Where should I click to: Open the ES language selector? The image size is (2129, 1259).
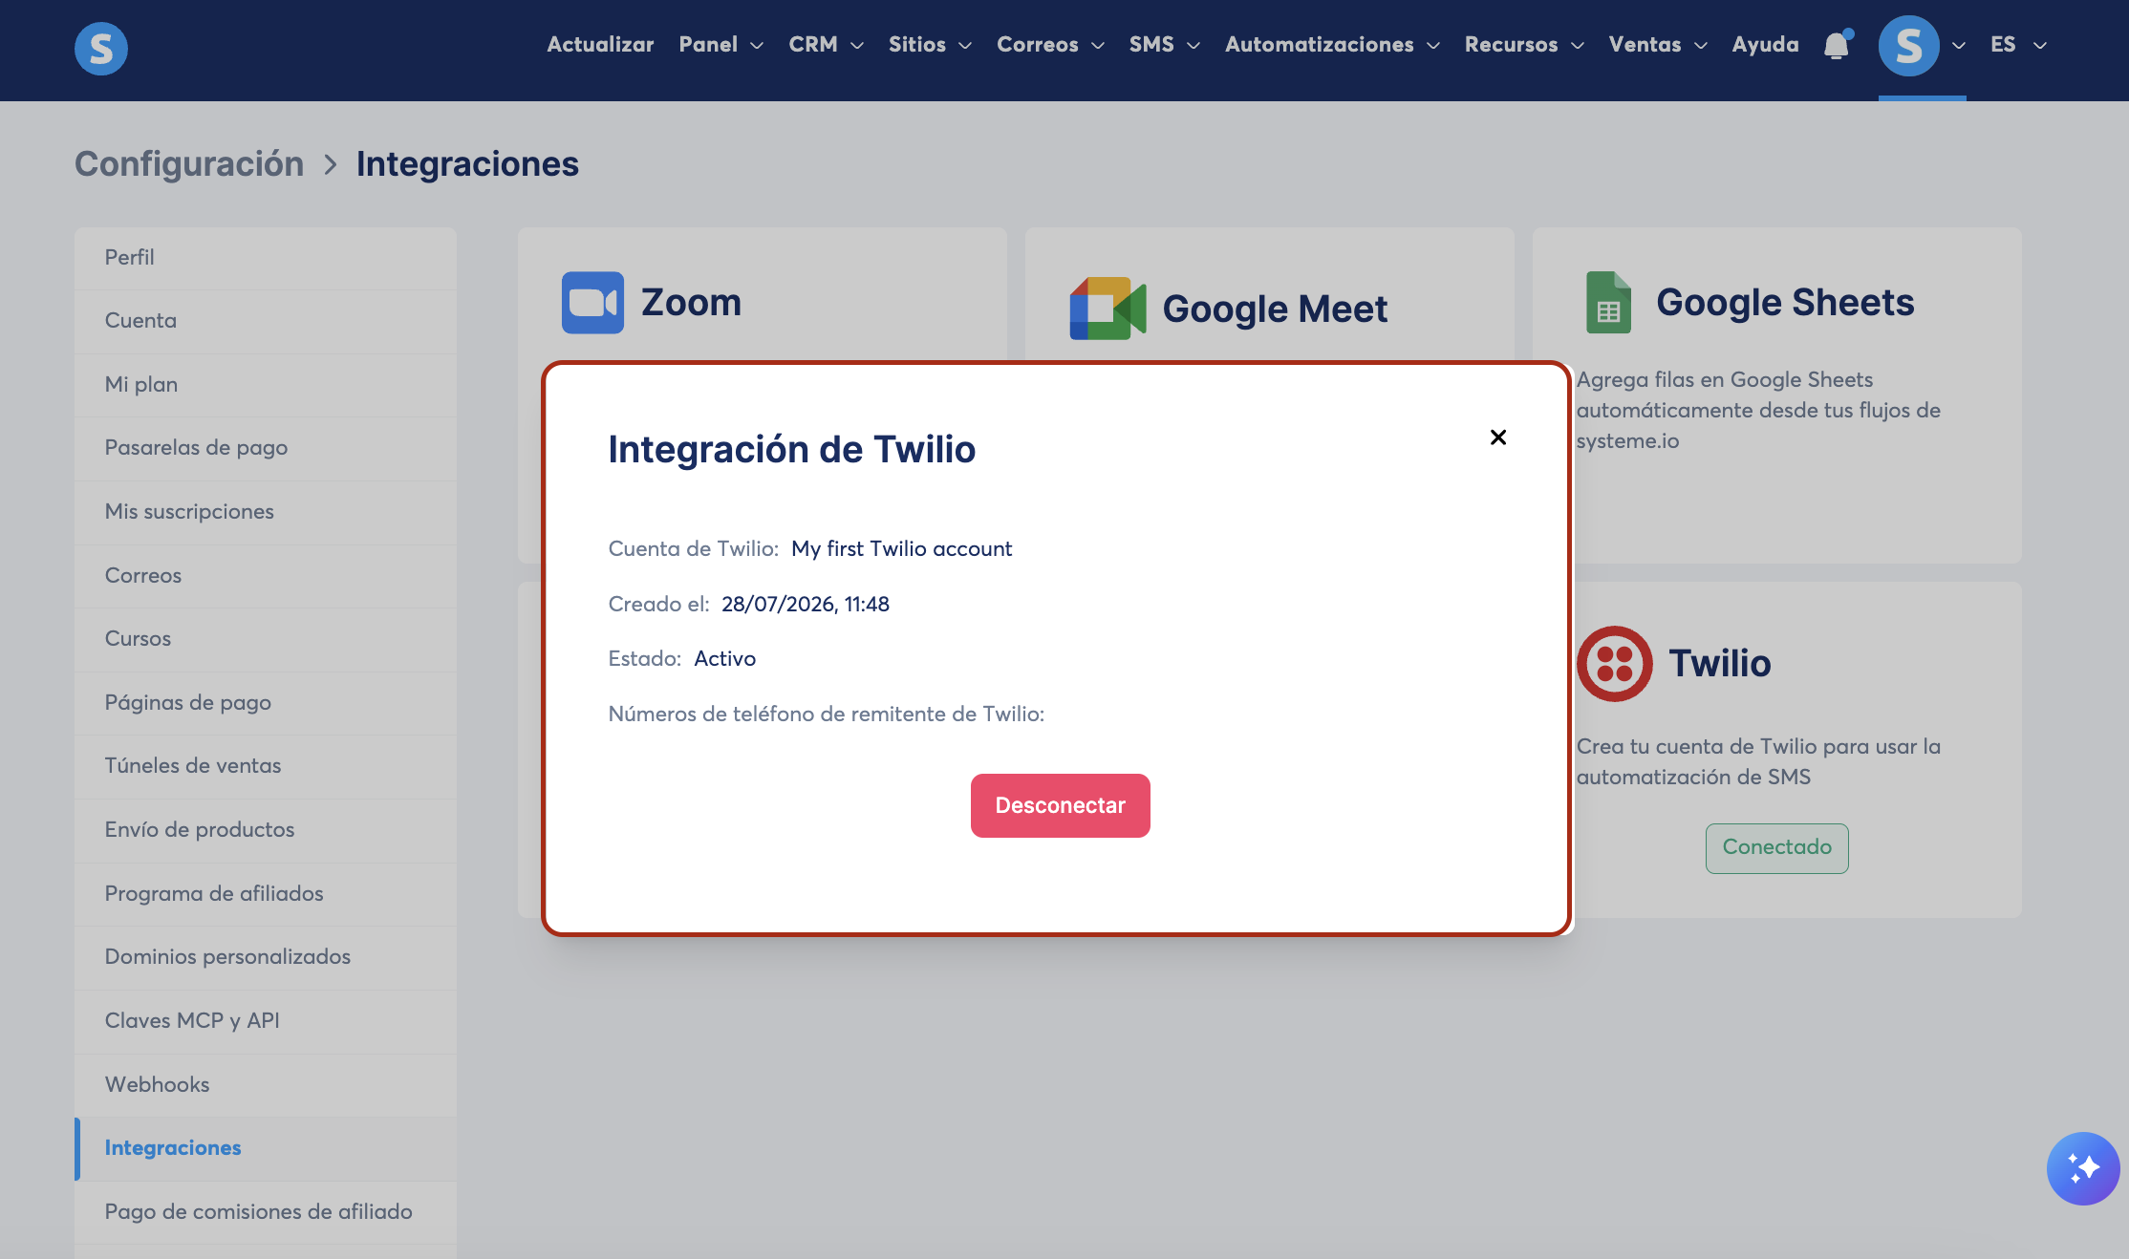tap(2018, 45)
